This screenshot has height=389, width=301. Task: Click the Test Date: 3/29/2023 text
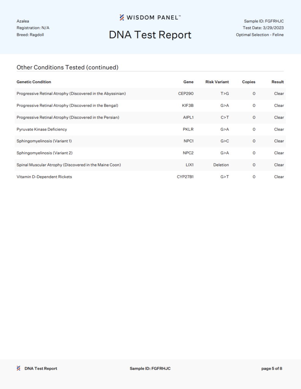pos(263,28)
